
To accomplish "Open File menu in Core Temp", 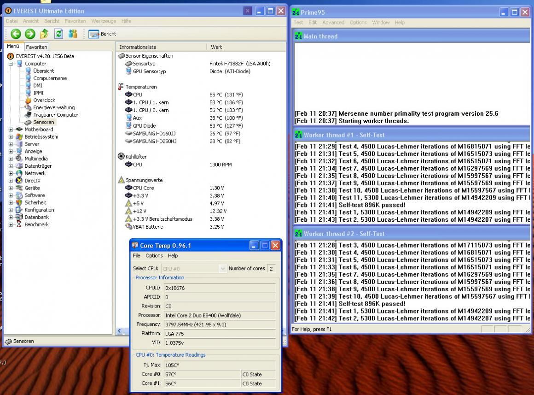I will coord(137,256).
